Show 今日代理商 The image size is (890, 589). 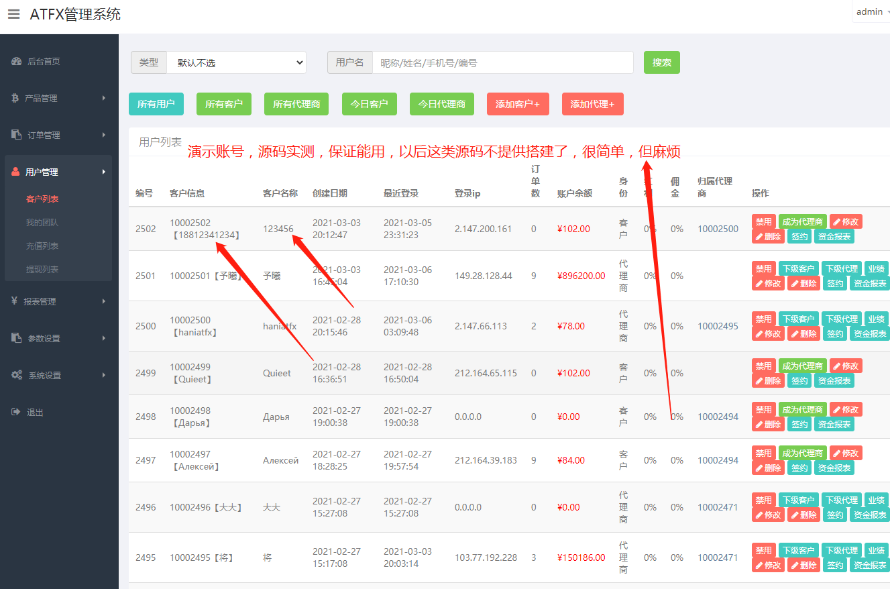coord(442,104)
